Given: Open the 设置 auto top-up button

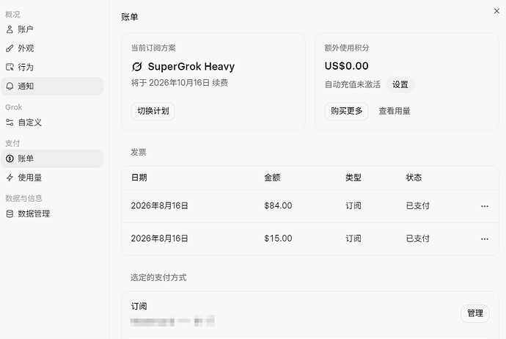Looking at the screenshot, I should pyautogui.click(x=400, y=84).
